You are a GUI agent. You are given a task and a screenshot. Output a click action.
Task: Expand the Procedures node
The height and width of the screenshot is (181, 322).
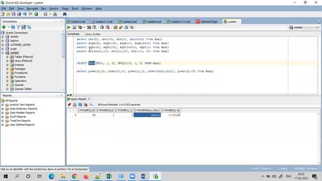pyautogui.click(x=8, y=73)
